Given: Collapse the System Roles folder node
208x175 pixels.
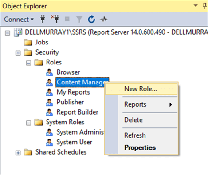Looking at the screenshot, I should (28, 123).
